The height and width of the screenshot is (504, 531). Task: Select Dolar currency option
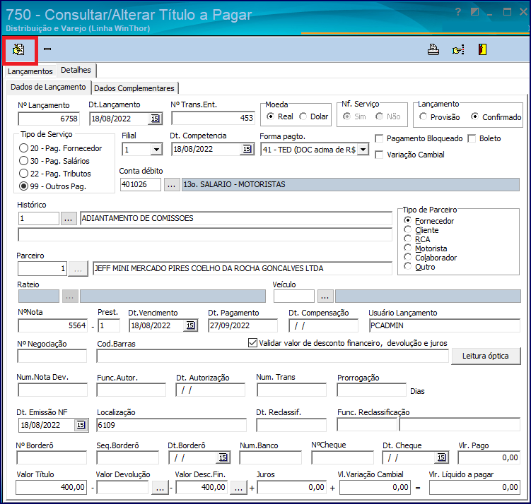303,116
